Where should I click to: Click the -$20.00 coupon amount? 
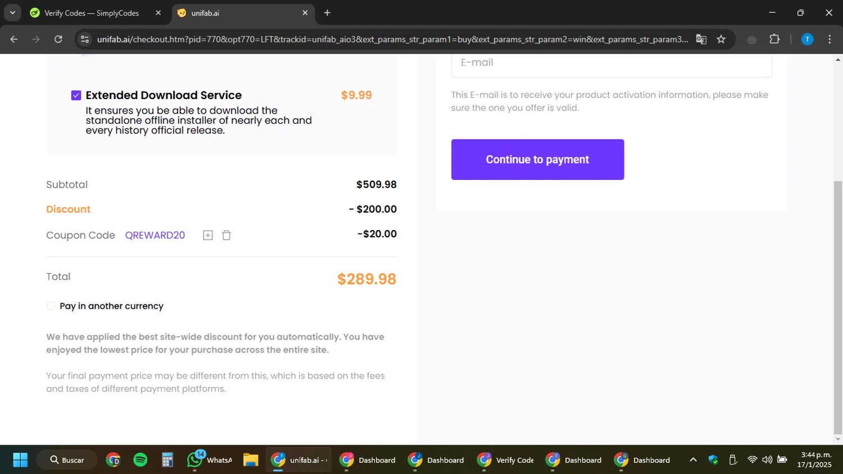point(377,234)
